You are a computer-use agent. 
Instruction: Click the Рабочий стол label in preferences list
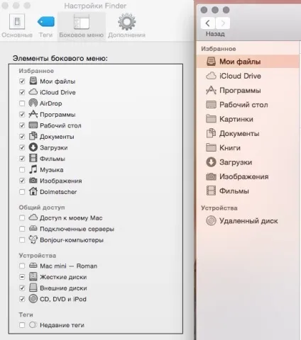point(60,125)
